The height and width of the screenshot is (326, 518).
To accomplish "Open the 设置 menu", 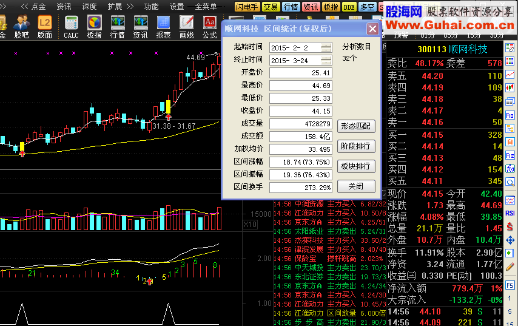I will coord(177,6).
